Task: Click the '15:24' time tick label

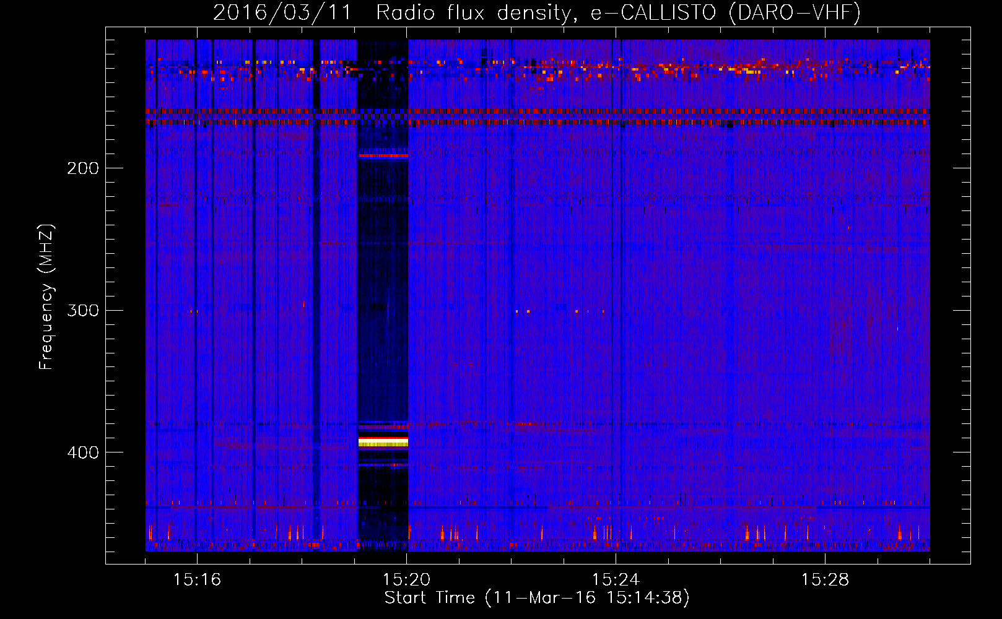Action: [x=616, y=580]
